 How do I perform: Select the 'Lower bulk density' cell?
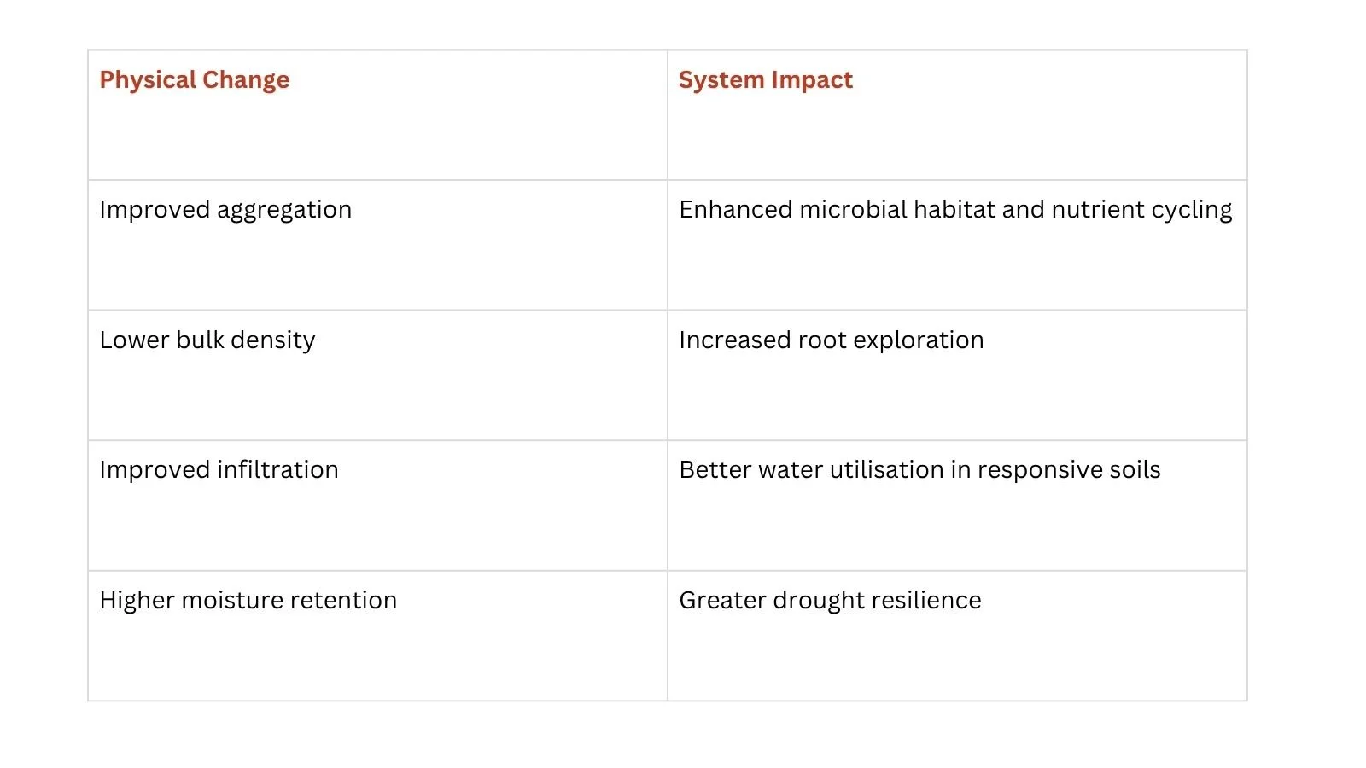(x=377, y=375)
